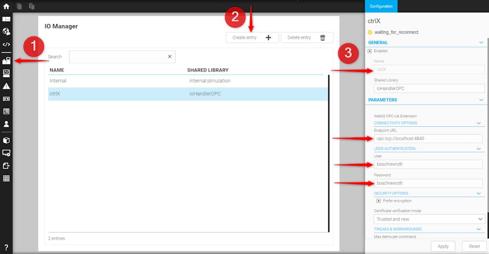Open the package cube sidebar icon
489x254 pixels.
[x=6, y=140]
